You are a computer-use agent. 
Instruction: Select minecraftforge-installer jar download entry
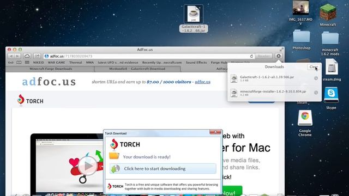(x=274, y=93)
